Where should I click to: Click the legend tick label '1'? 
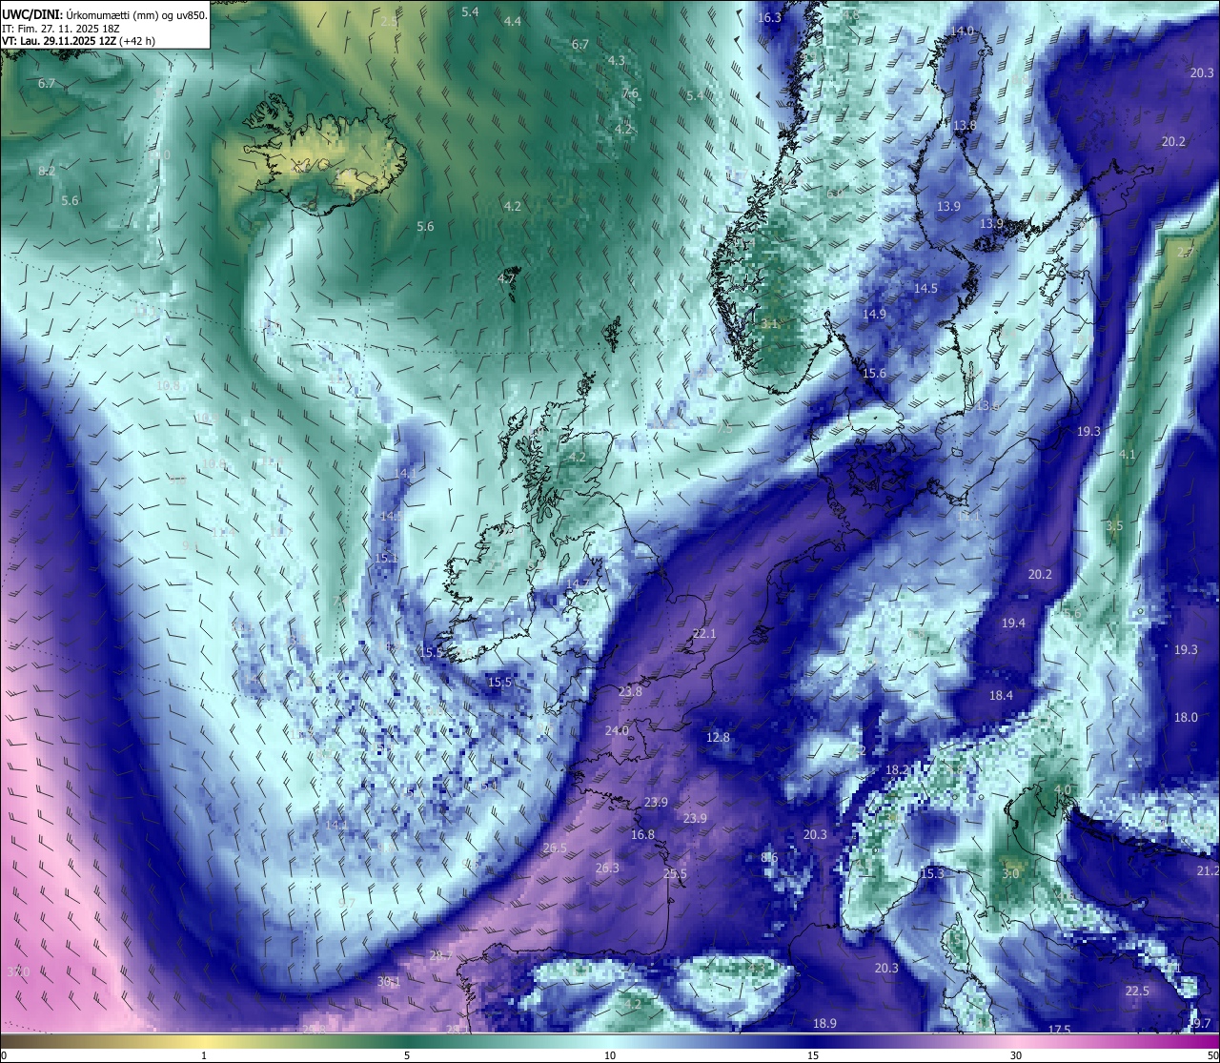click(204, 1055)
